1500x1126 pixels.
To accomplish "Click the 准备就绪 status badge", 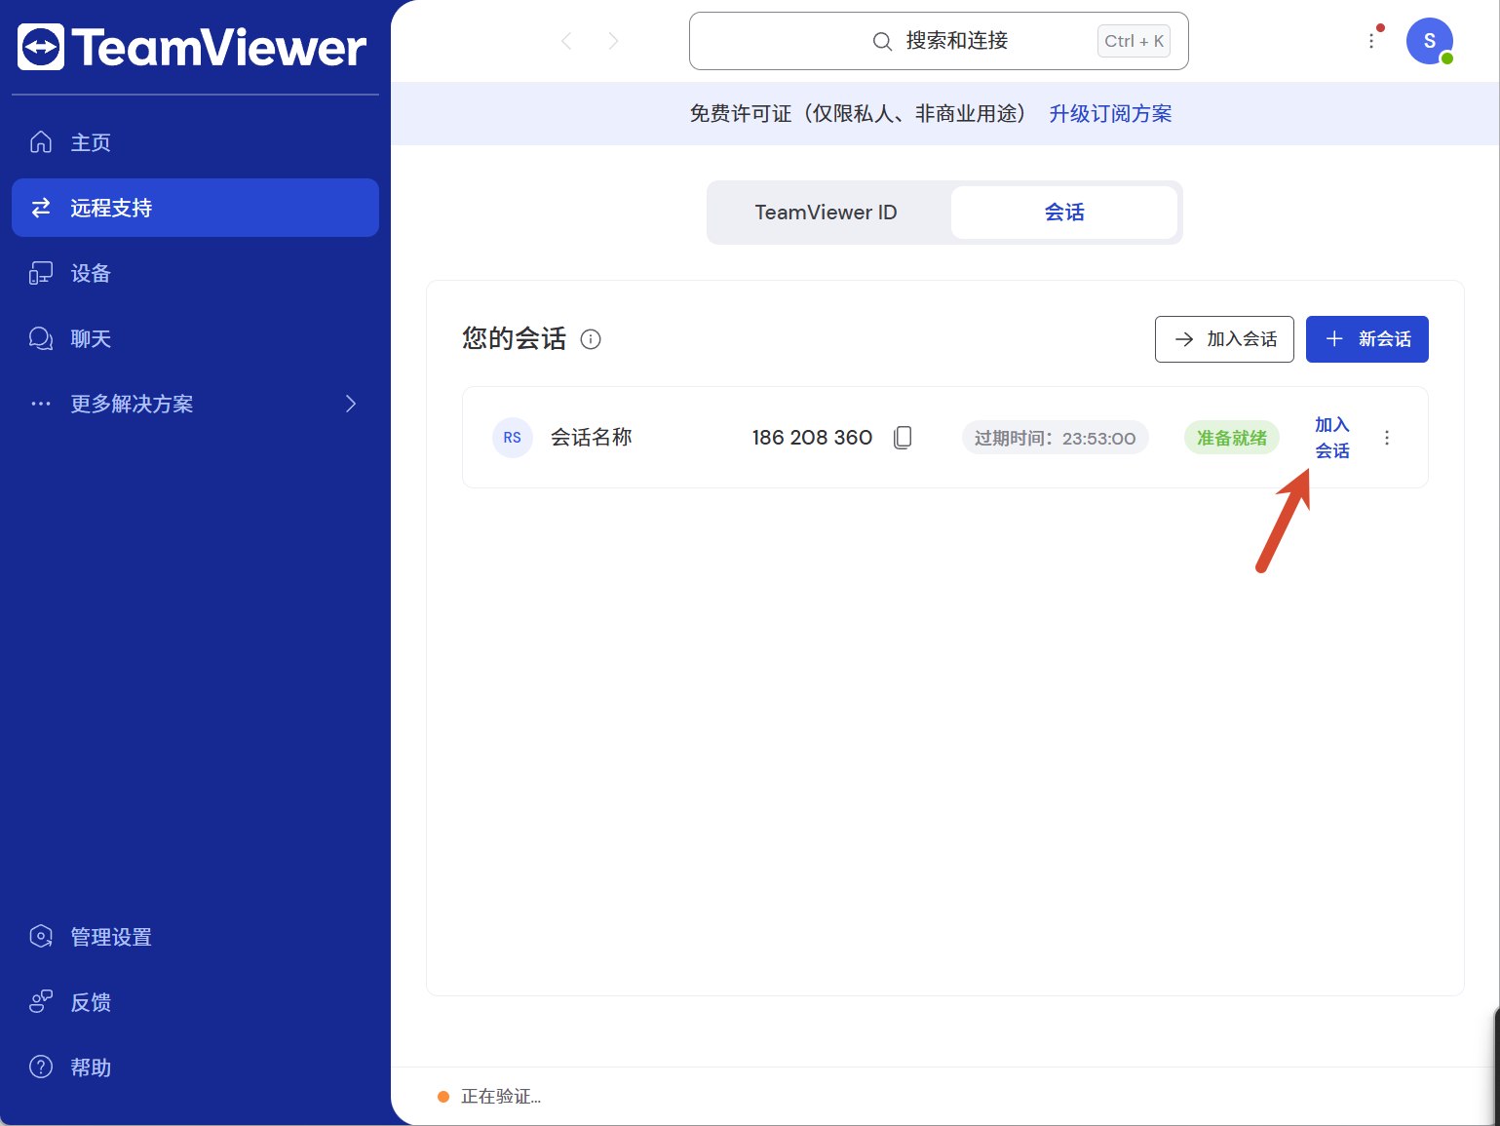I will [x=1232, y=438].
